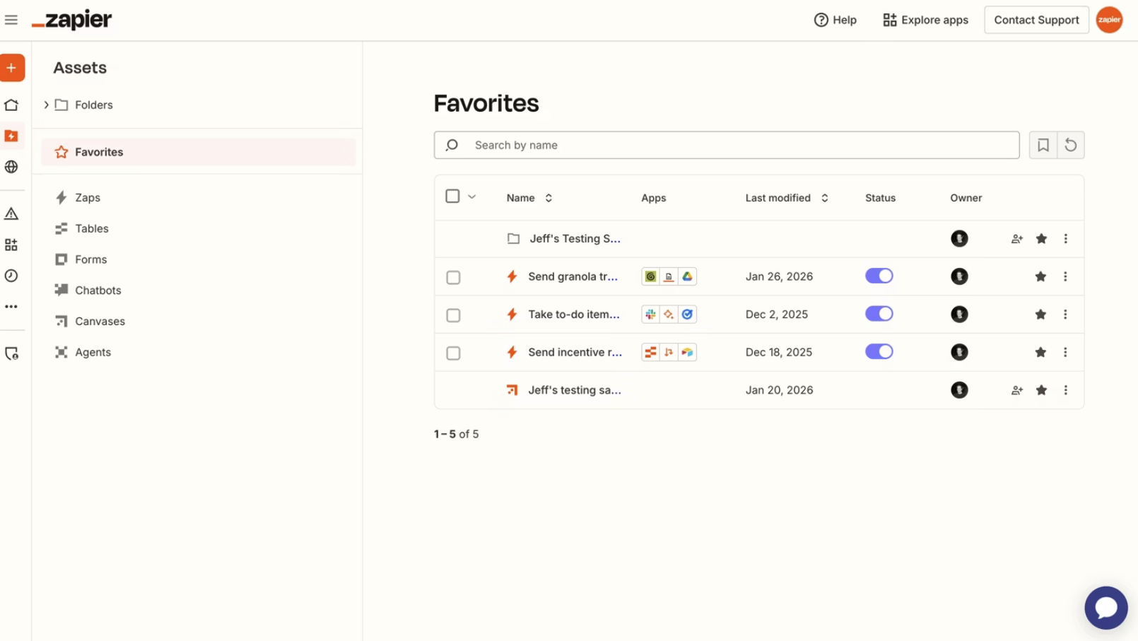Sort by Last modified column arrows
This screenshot has width=1138, height=641.
pyautogui.click(x=825, y=198)
